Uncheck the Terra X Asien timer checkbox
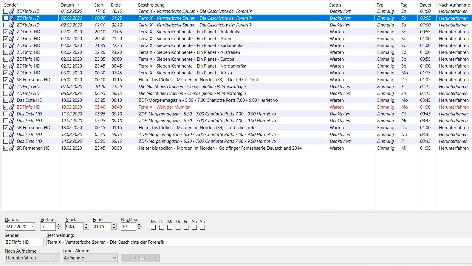Viewport: 472px width, 266px height. point(6,39)
